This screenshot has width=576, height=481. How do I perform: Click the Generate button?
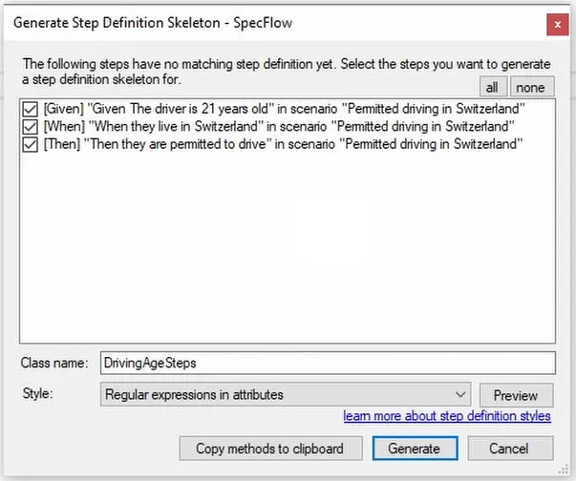(x=416, y=449)
